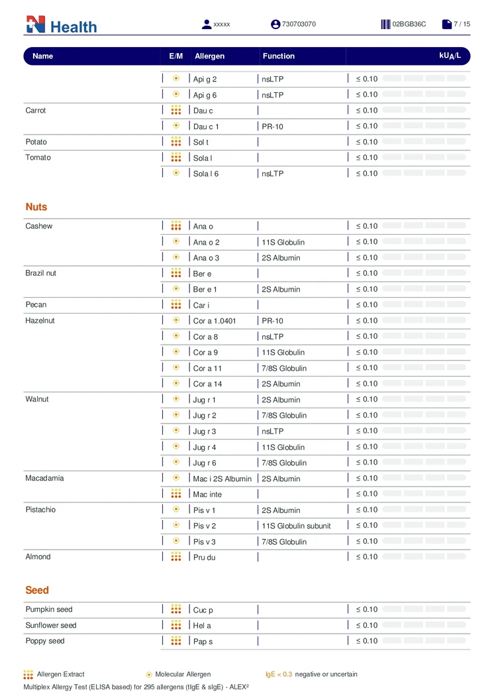This screenshot has width=494, height=700.
Task: Click the N Health logo
Action: point(61,25)
